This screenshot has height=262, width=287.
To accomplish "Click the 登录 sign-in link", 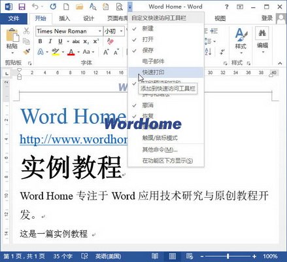I will [267, 18].
